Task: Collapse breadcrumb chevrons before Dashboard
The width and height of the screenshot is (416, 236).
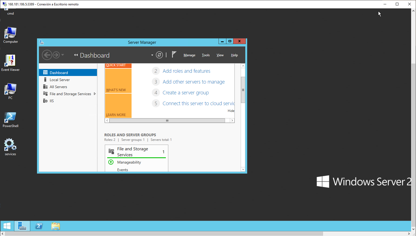Action: [76, 55]
